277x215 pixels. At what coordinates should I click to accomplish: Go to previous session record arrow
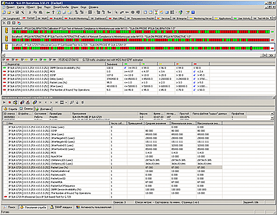(46, 103)
